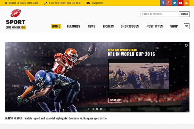Viewport: 194px width, 129px height.
Task: Select the second slide dot
Action: click(97, 109)
